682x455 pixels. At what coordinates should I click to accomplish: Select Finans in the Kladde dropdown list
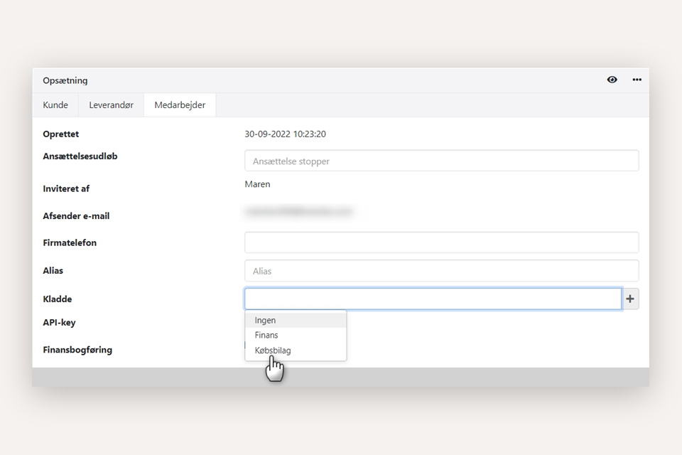pos(266,335)
